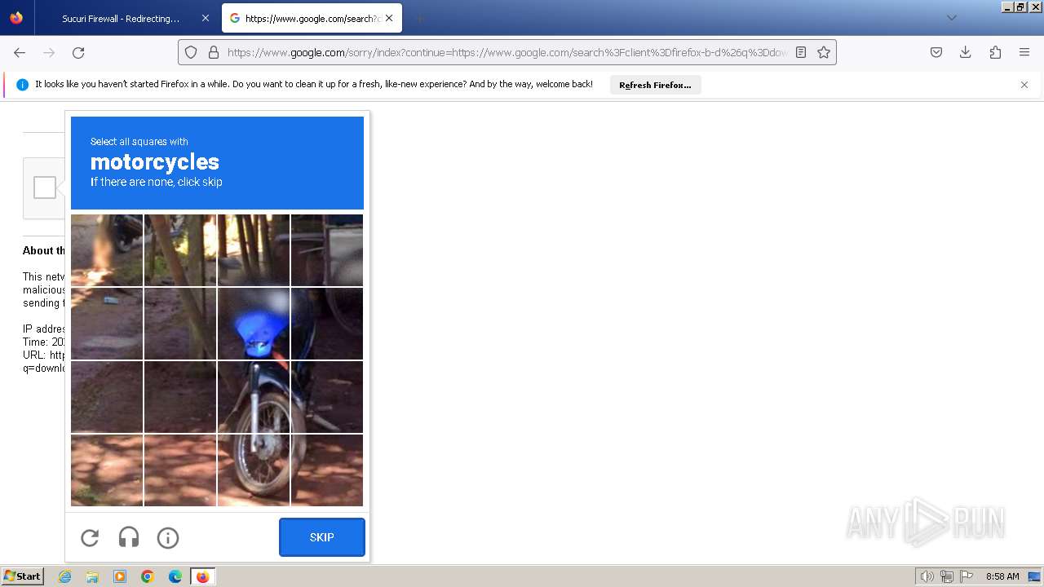This screenshot has width=1044, height=587.
Task: Open the taskbar file explorer folder
Action: 92,576
